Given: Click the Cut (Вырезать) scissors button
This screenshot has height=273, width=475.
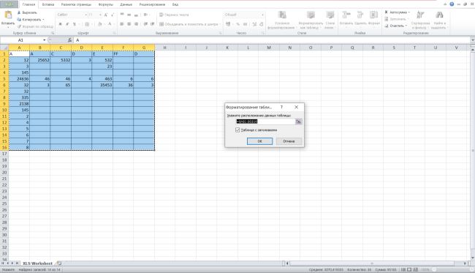Looking at the screenshot, I should (x=26, y=12).
